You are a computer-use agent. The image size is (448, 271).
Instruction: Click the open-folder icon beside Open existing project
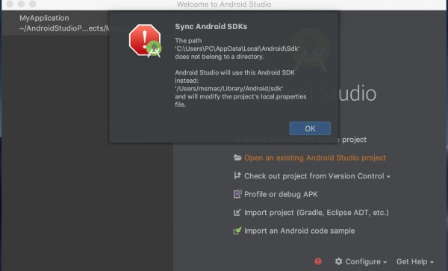tap(237, 158)
